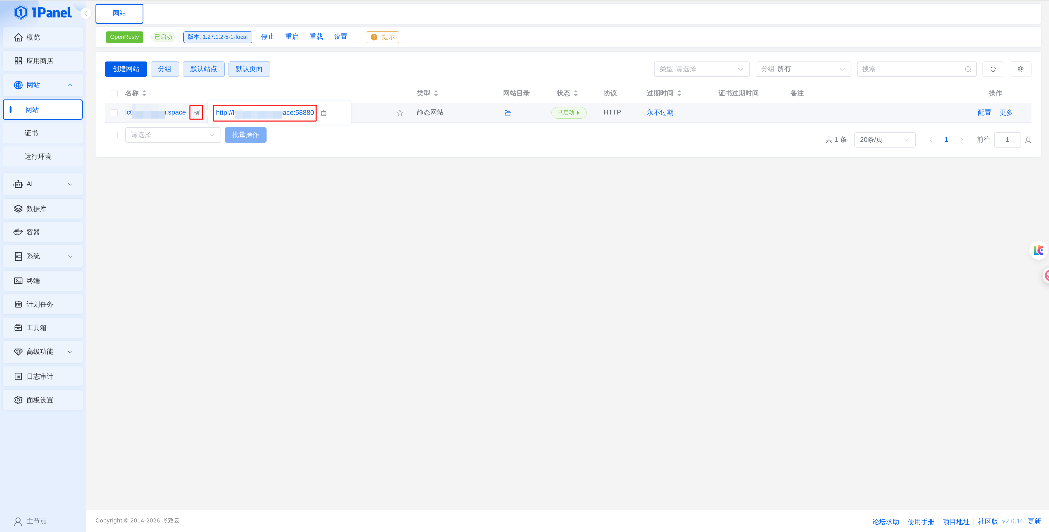Click version tag 1.27.1.2-5-1-focal

218,37
